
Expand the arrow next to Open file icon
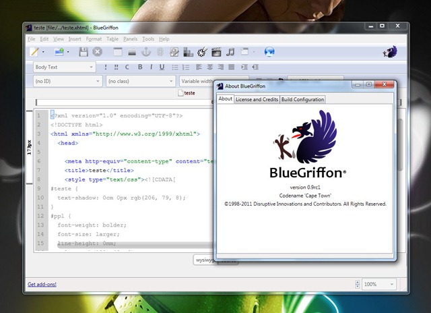[68, 52]
